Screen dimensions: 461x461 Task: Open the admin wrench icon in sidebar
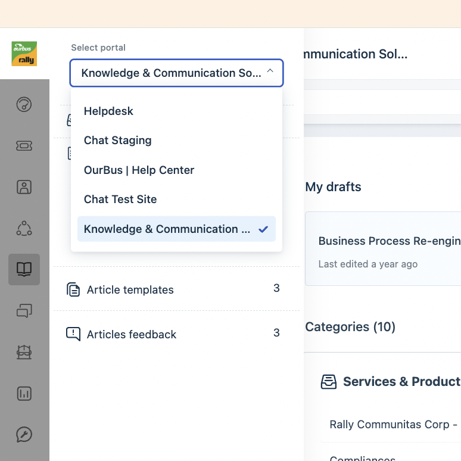point(24,435)
